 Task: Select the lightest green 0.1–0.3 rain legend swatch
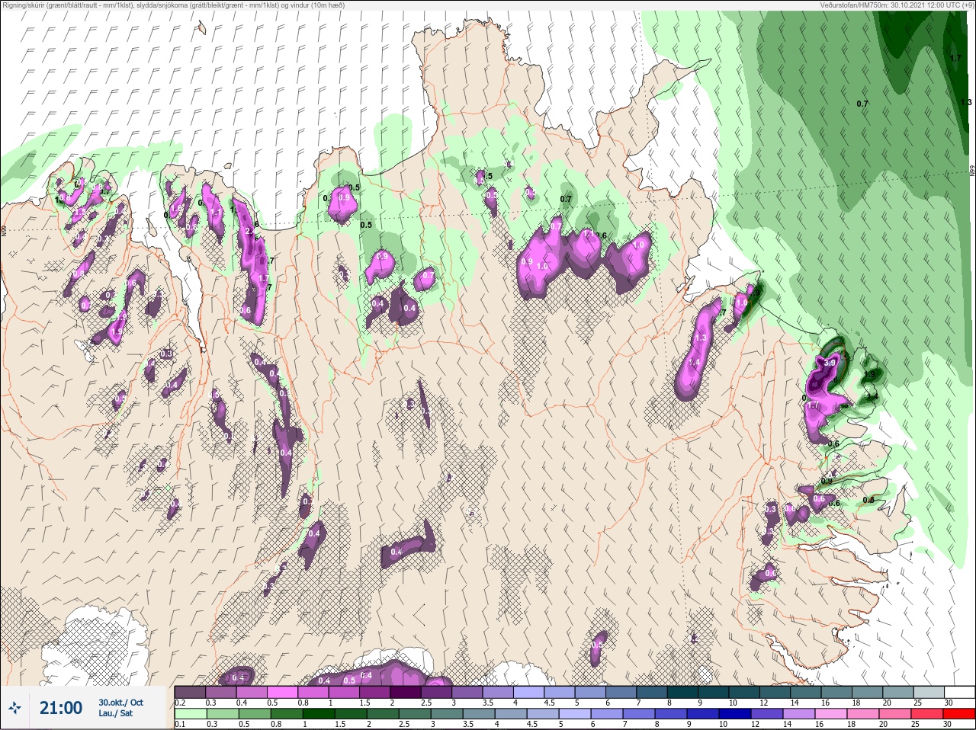(191, 714)
